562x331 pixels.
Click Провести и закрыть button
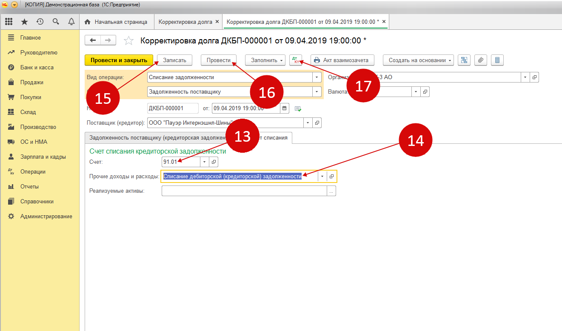tap(119, 60)
